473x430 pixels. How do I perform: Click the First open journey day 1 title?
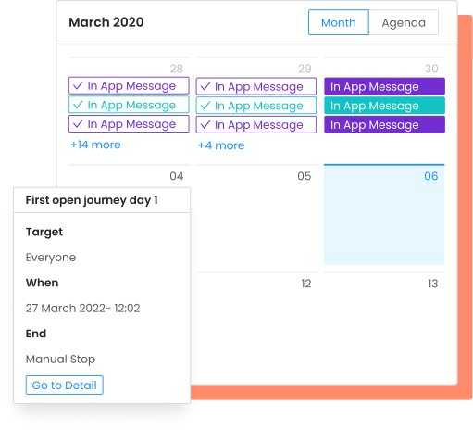point(92,200)
